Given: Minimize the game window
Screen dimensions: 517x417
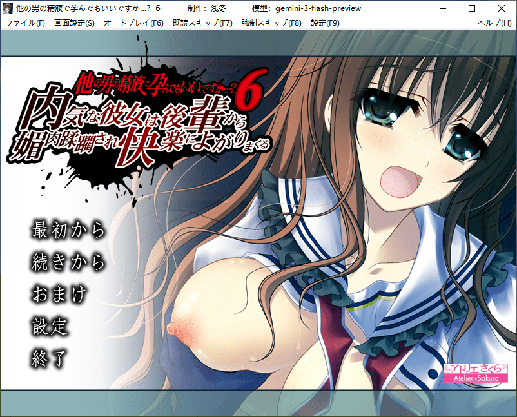Looking at the screenshot, I should 442,8.
